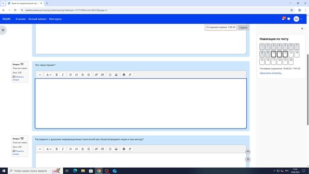Hide the remaining time with 'Скрыть'

coord(243,28)
